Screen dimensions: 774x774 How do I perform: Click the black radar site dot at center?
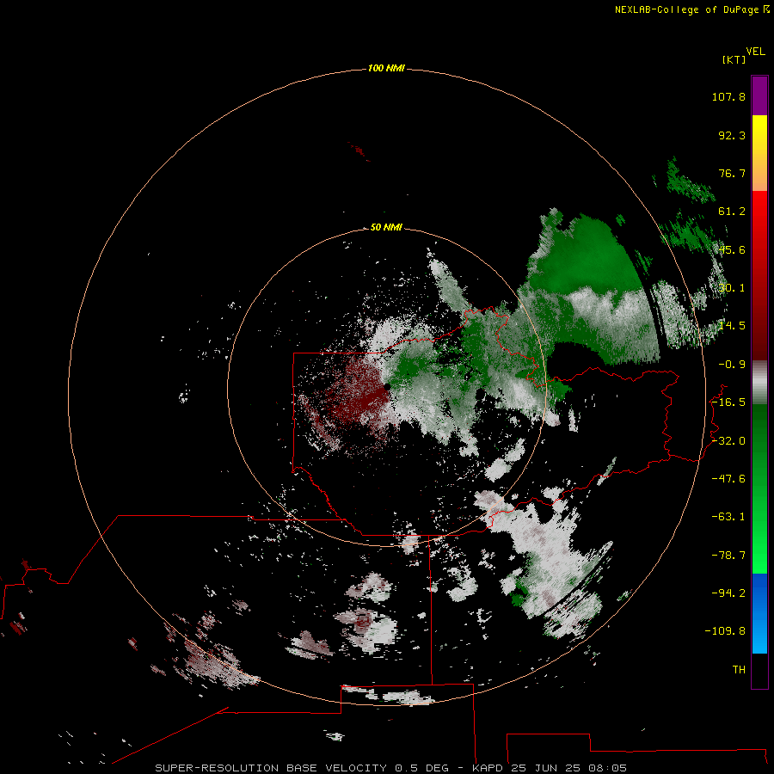[387, 387]
